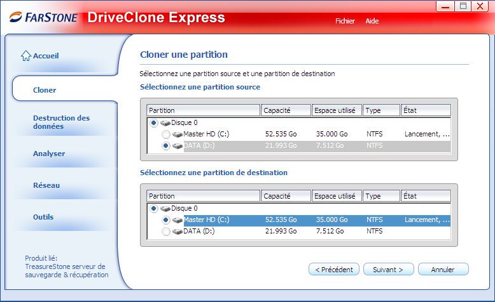Sort source list by Espace utilisé column header
The height and width of the screenshot is (302, 495).
pos(337,110)
